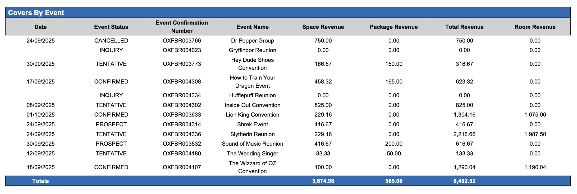Click the Event Status column header
The height and width of the screenshot is (194, 577).
coord(111,27)
